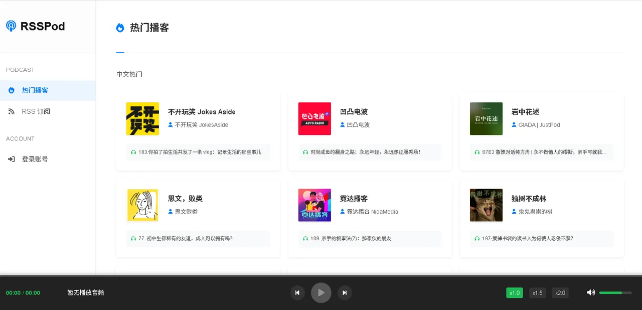Open 热门播客 in the sidebar
Screen dimensions: 642x310
tap(48, 90)
